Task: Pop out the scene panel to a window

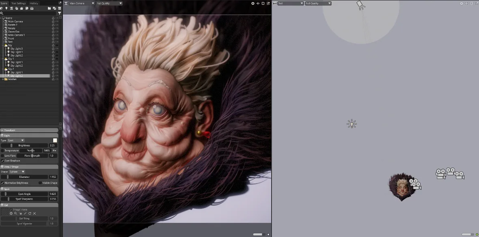Action: pos(60,3)
